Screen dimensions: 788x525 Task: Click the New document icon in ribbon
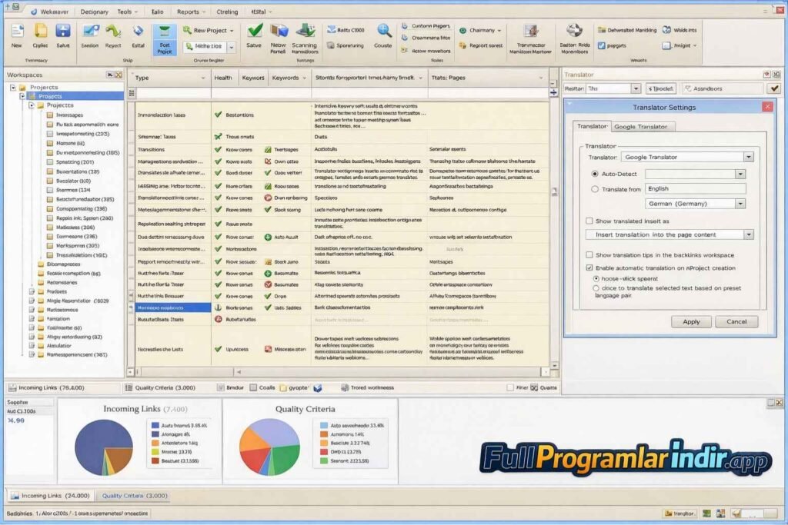17,32
